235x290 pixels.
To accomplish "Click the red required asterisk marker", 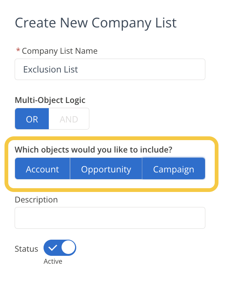I will [18, 50].
